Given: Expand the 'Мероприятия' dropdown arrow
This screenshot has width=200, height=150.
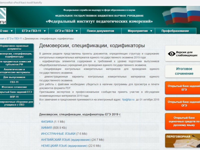Looking at the screenshot, I should coord(151,31).
